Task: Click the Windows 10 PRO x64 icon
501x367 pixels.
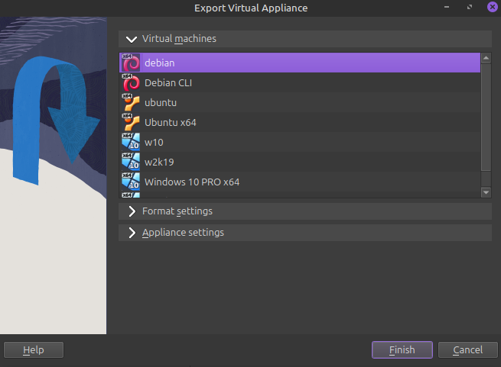Action: pos(131,182)
